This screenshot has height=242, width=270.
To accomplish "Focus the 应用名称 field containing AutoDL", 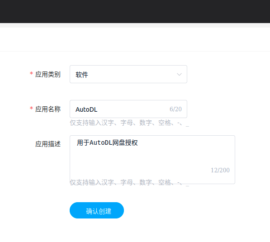I will 128,109.
